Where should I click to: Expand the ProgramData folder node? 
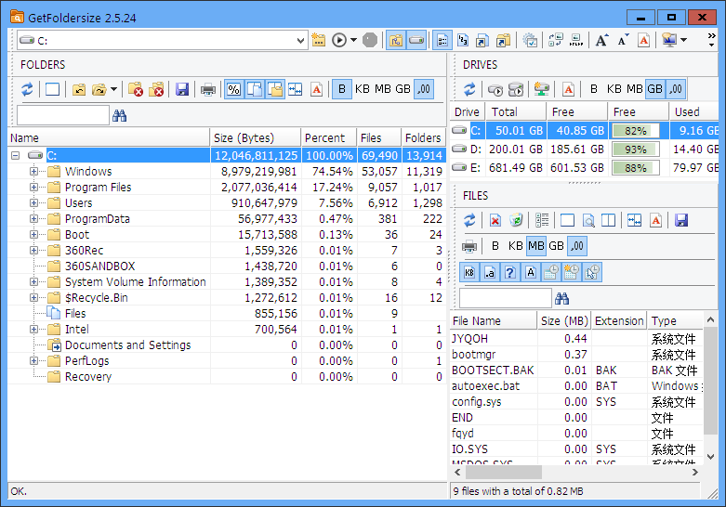(33, 219)
